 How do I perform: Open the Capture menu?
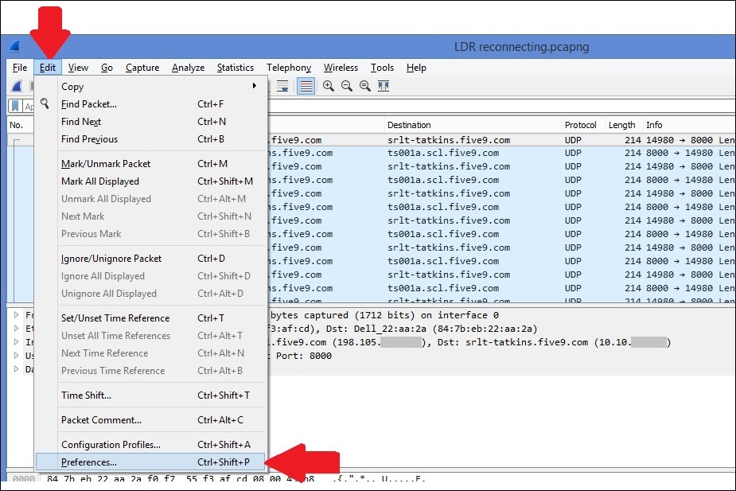coord(142,68)
